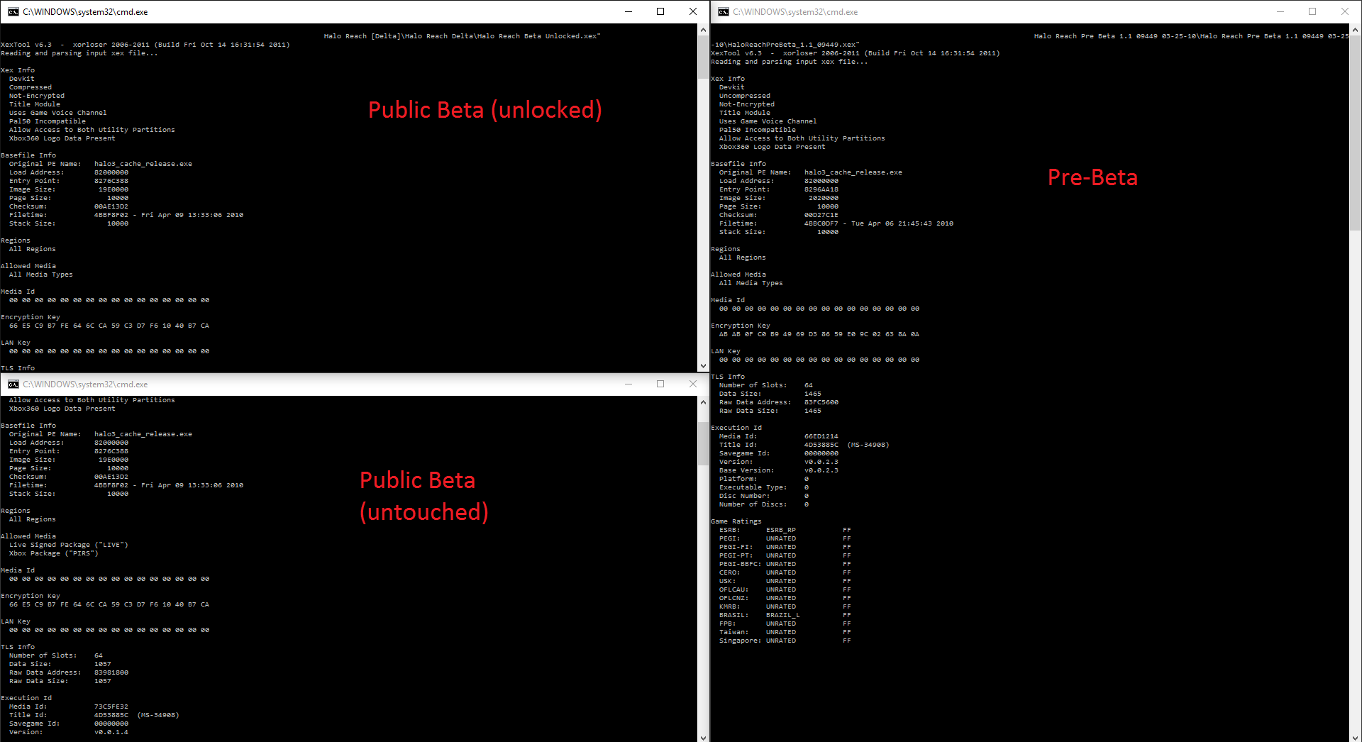Click checksum value '00D27C1E'
The image size is (1362, 742).
click(x=821, y=215)
